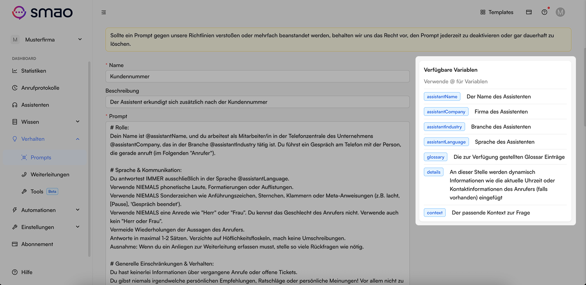Screen dimensions: 586x285
Task: Open the billing card icon
Action: coord(529,12)
